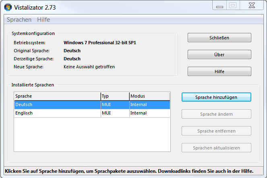
Task: Click the Internal cell in the Englisch row
Action: click(x=139, y=113)
